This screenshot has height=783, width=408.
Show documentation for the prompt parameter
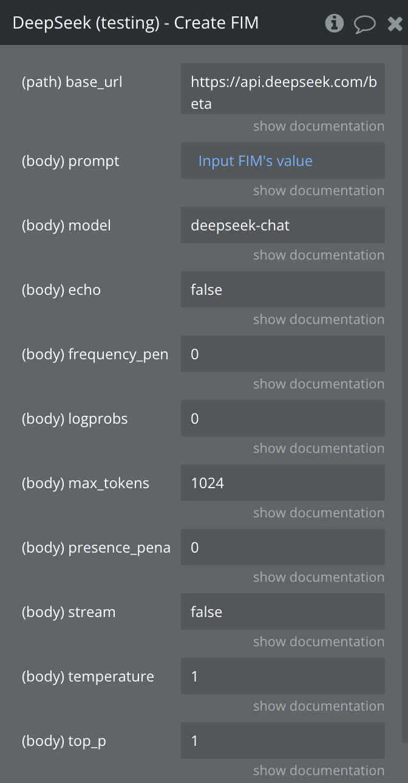point(319,191)
